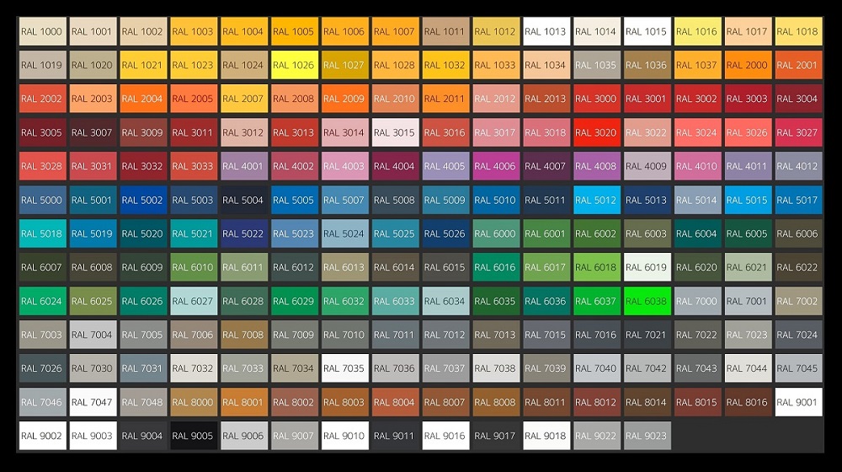Select the RAL 6018 yellow green swatch
842x472 pixels.
(x=597, y=267)
